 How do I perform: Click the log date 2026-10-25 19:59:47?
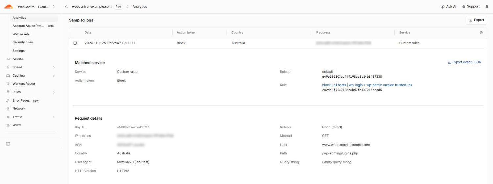point(103,43)
